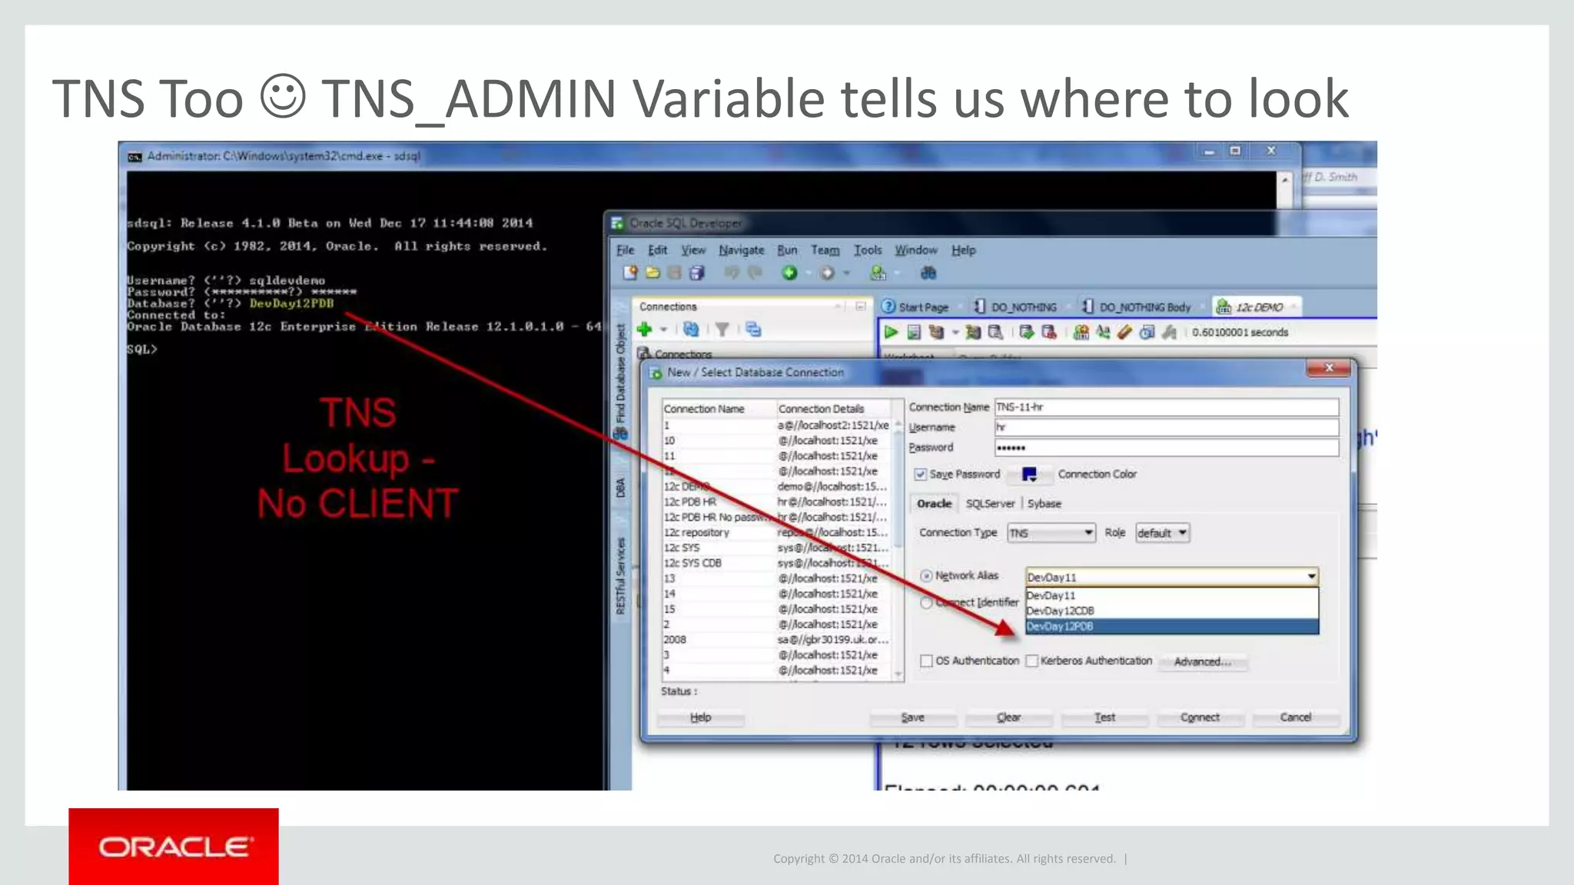Click the Save All icon in main toolbar
The height and width of the screenshot is (885, 1574).
pyautogui.click(x=697, y=273)
